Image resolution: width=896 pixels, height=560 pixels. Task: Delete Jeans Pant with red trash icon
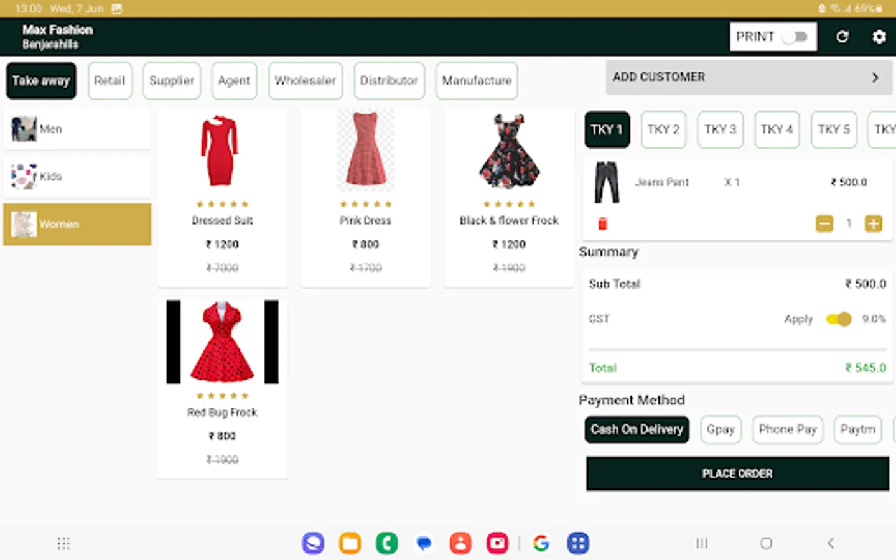point(602,223)
